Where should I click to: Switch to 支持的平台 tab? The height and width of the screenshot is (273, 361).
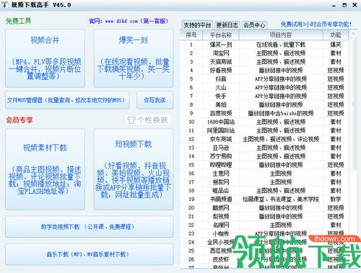pos(197,25)
